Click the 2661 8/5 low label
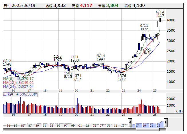Screen dimensions: 187x134 [147, 51]
